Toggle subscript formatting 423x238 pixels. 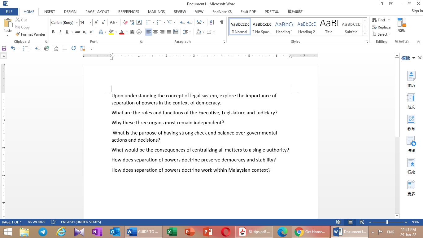[x=84, y=32]
